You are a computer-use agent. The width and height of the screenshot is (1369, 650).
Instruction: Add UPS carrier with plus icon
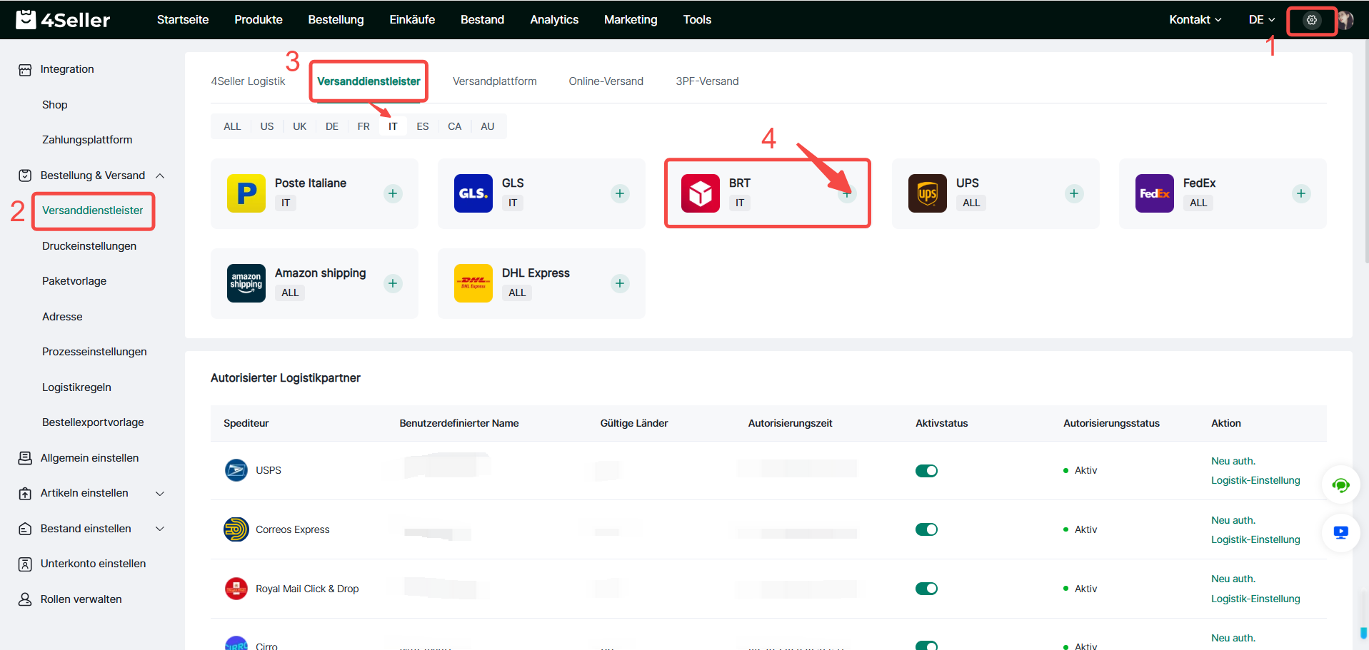(1074, 193)
